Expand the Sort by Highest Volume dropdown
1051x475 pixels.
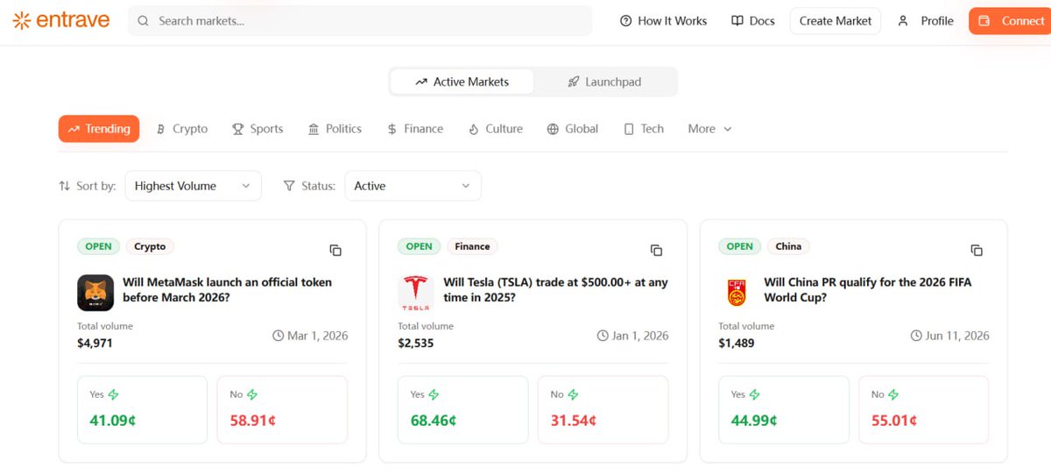point(193,186)
